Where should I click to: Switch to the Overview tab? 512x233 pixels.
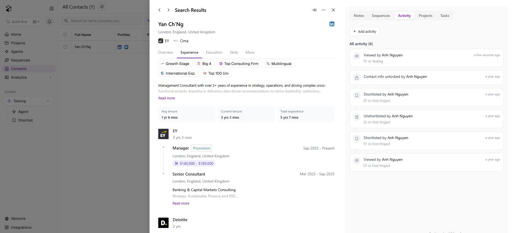[x=165, y=52]
